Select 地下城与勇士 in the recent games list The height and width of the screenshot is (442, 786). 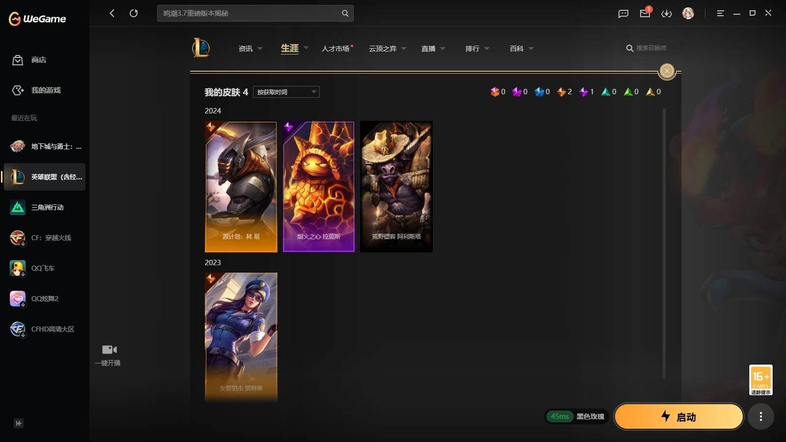coord(45,146)
